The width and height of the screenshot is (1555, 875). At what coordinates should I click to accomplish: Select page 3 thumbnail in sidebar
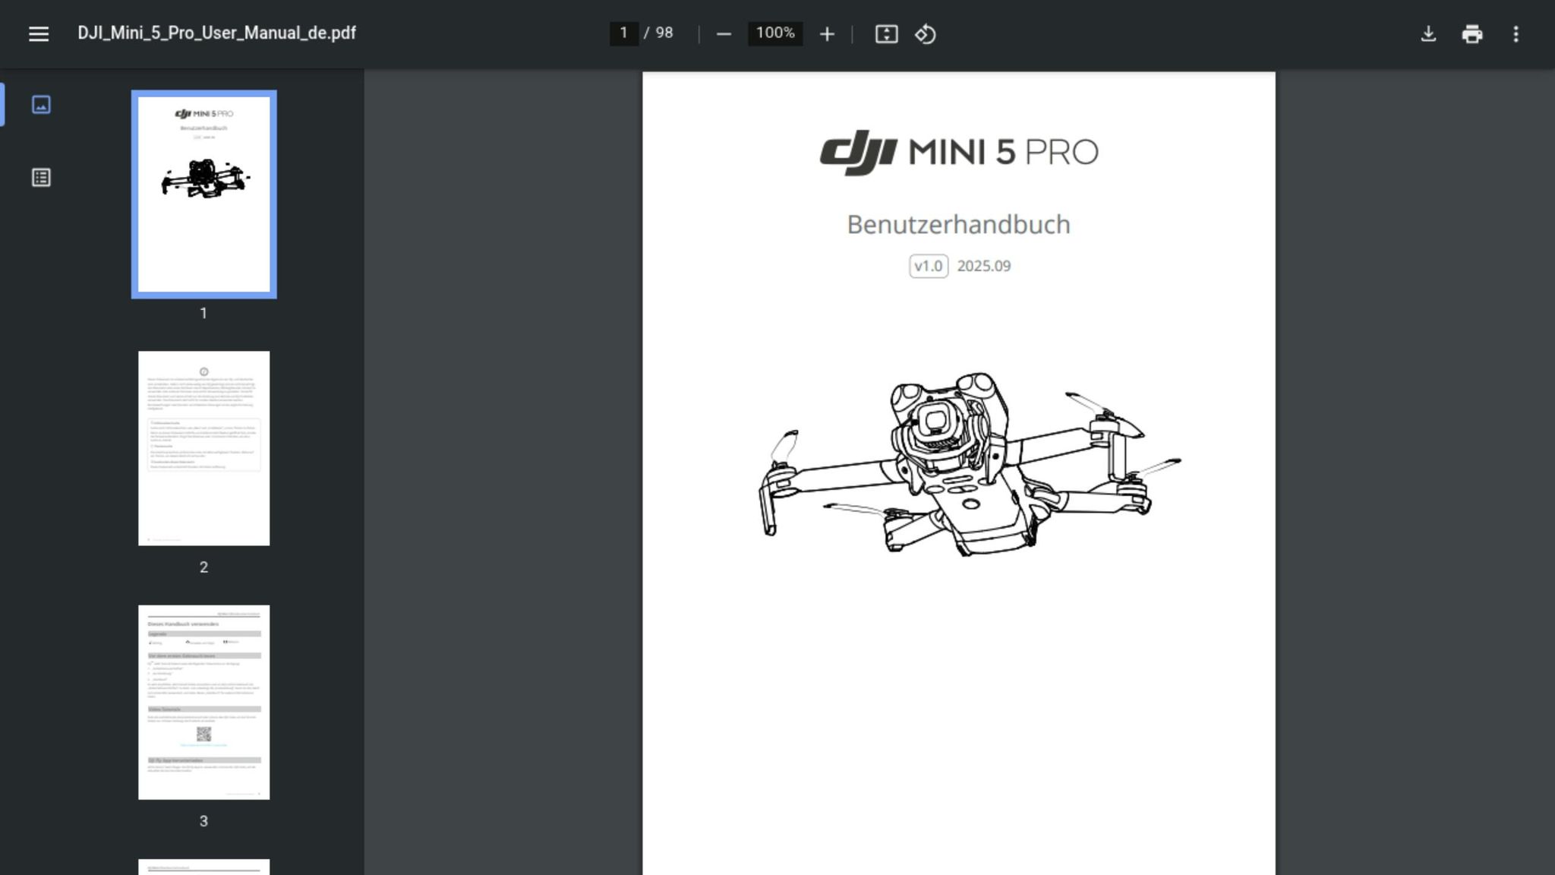coord(203,701)
